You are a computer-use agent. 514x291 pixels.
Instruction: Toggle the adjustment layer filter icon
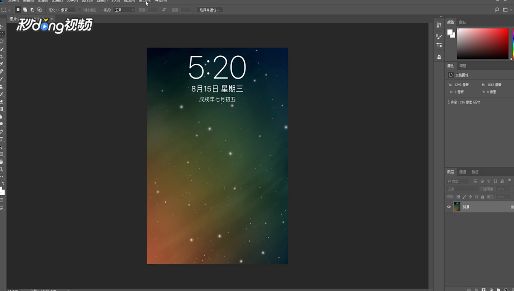point(482,181)
